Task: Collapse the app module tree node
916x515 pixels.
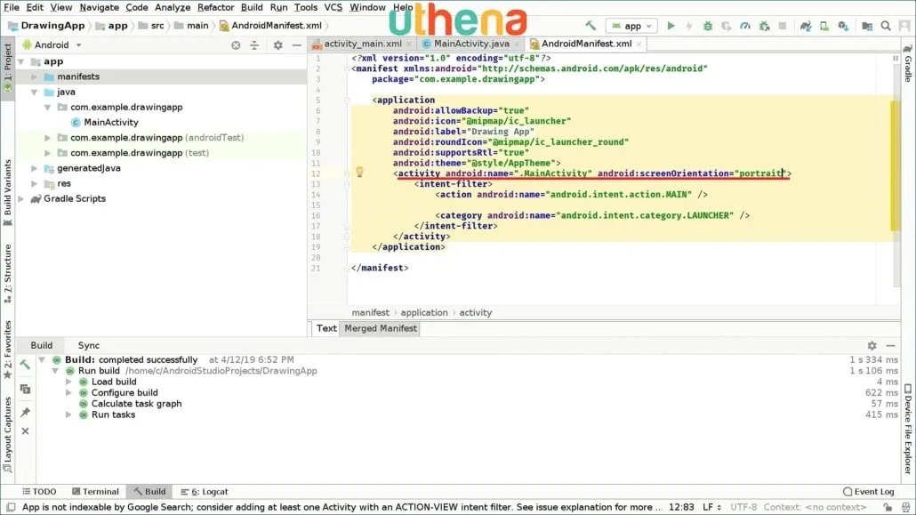Action: (21, 61)
